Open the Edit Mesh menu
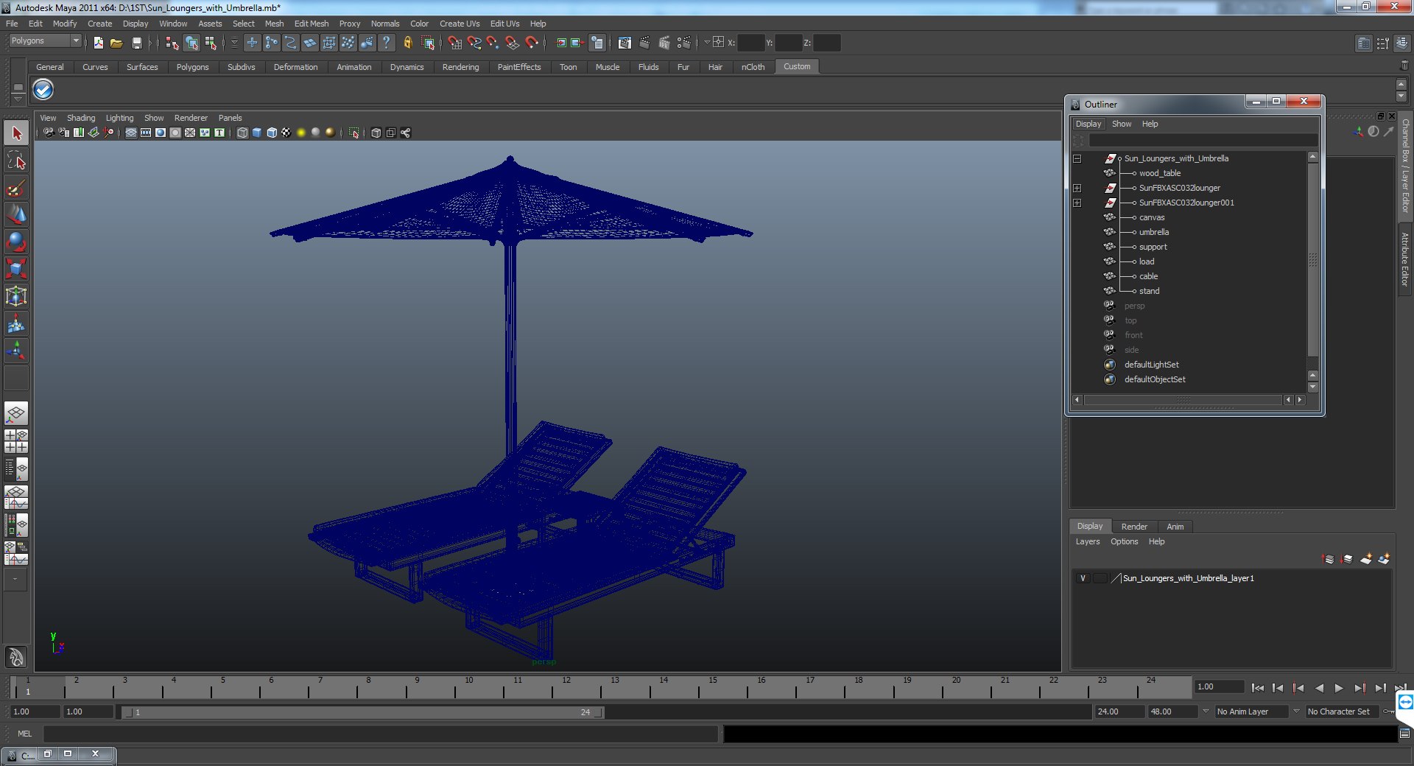The image size is (1414, 766). (312, 24)
